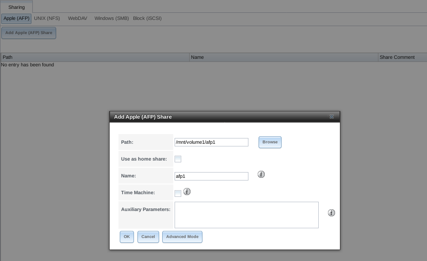This screenshot has height=261, width=427.
Task: Click the Cancel button
Action: (148, 237)
